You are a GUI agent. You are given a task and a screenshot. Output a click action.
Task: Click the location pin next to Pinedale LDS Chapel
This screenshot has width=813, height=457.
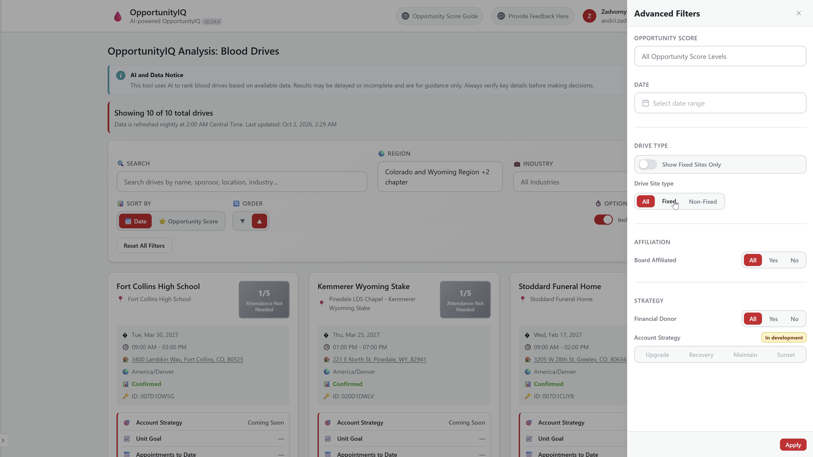pos(322,303)
